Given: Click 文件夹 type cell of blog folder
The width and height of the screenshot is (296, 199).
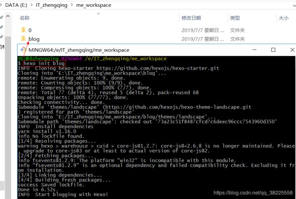Looking at the screenshot, I should [237, 39].
